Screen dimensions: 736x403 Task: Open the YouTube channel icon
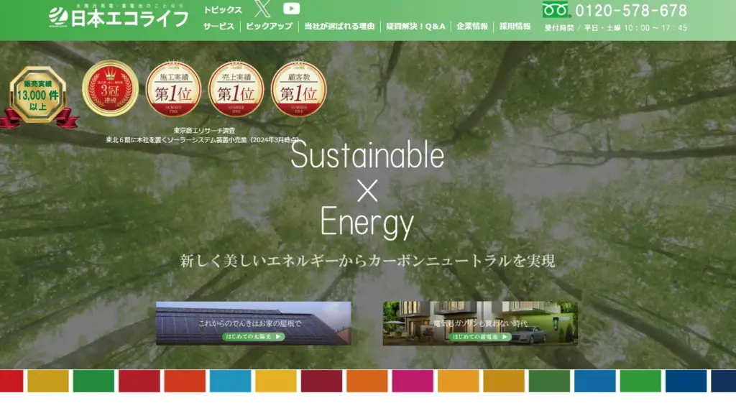[x=291, y=9]
